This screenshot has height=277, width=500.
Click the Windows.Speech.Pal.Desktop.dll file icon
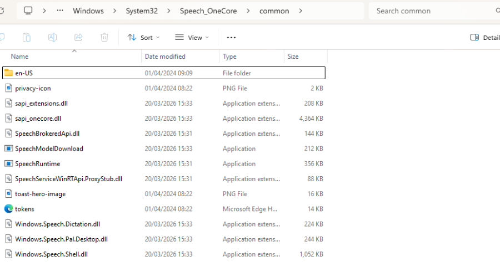[8, 239]
